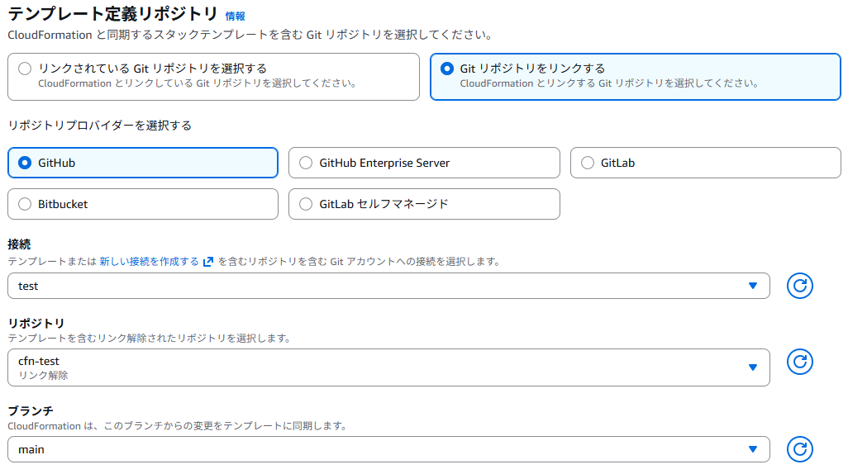This screenshot has height=474, width=848.
Task: Click the テンプレート定義リポジトリ heading
Action: [x=112, y=13]
